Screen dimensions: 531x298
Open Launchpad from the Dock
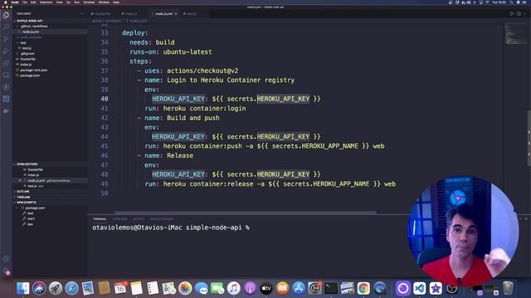pyautogui.click(x=56, y=288)
